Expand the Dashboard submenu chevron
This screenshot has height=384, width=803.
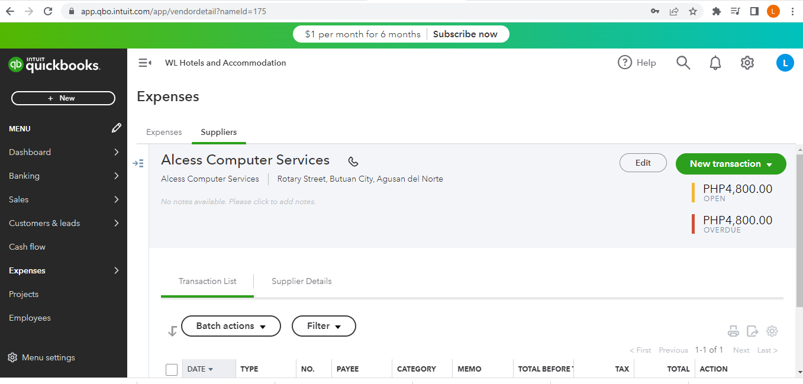(x=116, y=152)
